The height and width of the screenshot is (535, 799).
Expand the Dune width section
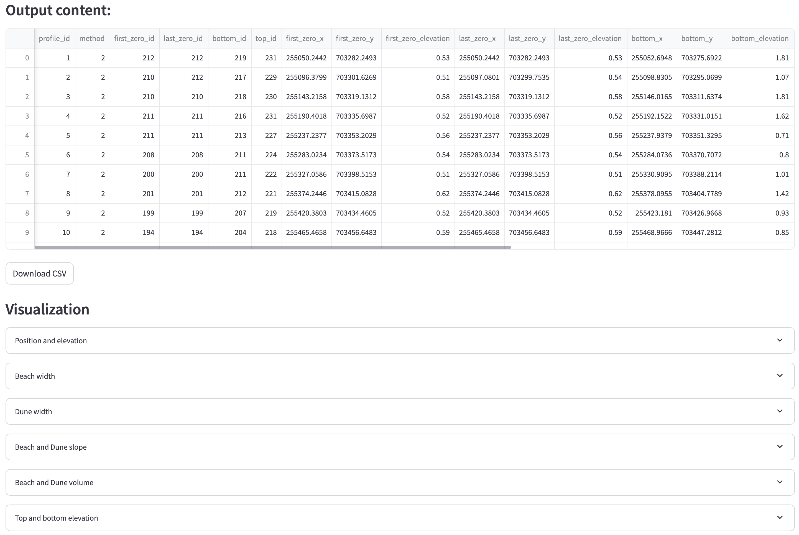coord(400,411)
